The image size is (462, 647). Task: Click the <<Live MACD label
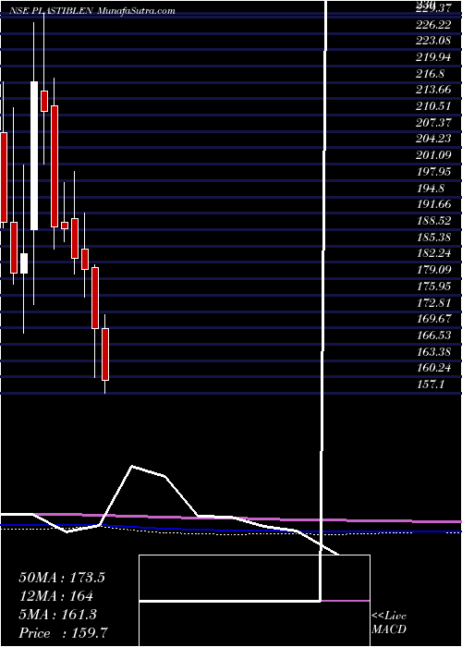[389, 623]
